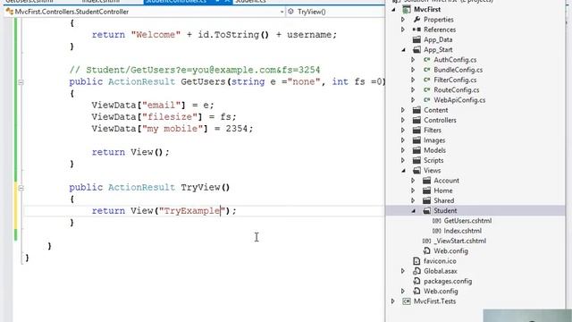Screen dimensions: 572x322
Task: Click the Home folder icon
Action: click(427, 191)
